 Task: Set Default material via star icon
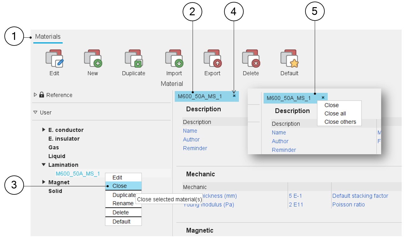click(x=289, y=59)
